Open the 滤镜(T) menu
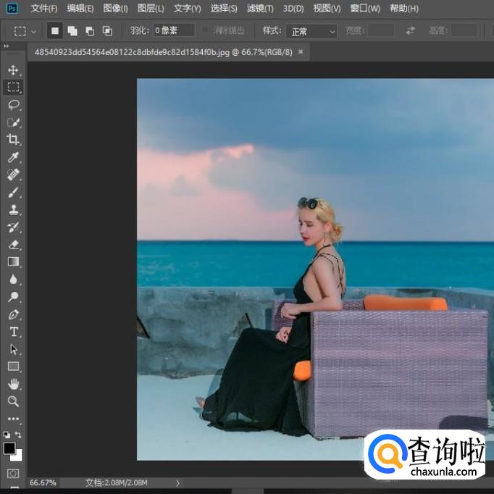494x494 pixels. 260,9
